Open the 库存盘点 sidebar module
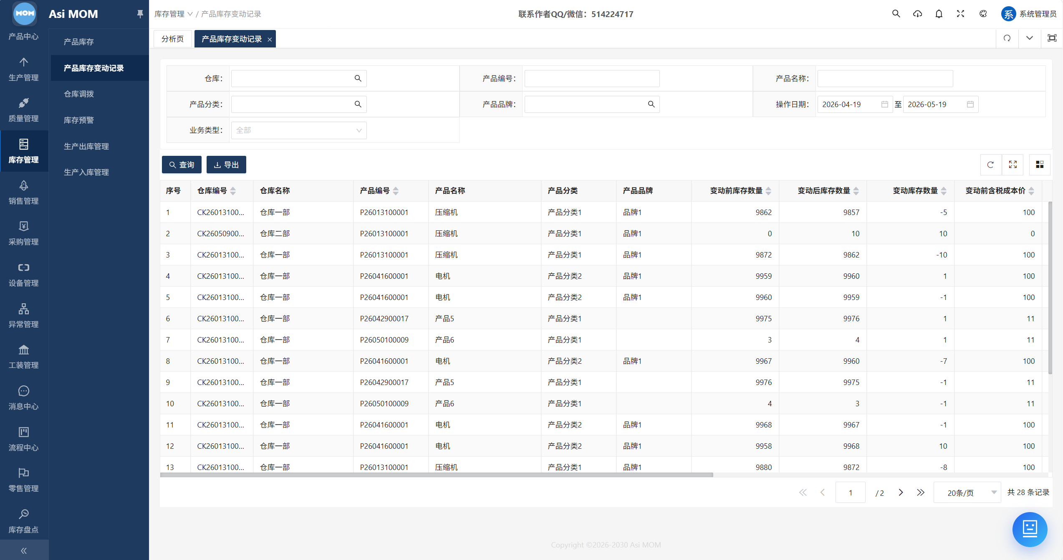Screen dimensions: 1063x560 (x=24, y=521)
